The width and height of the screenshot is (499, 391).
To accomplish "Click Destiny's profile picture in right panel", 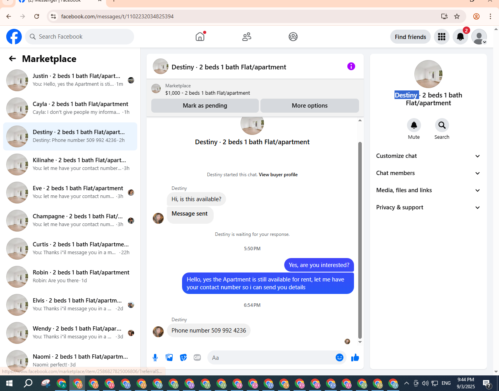I will 428,74.
